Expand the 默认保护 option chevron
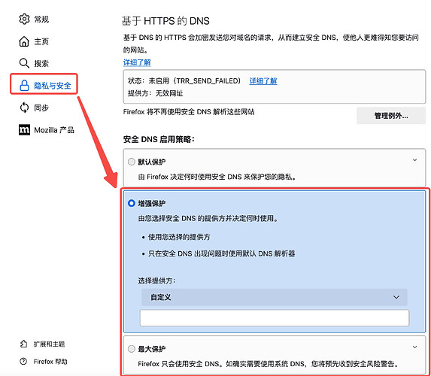The image size is (431, 376). click(x=414, y=160)
